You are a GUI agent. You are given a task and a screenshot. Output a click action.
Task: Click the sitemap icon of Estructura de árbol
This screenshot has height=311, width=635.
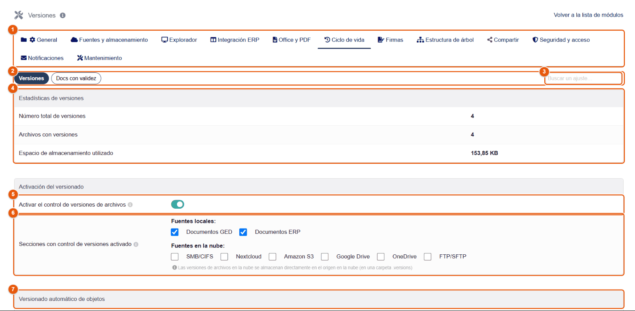pos(420,40)
